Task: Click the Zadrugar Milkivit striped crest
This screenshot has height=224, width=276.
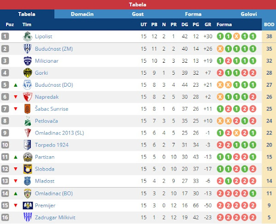Action: 28,217
